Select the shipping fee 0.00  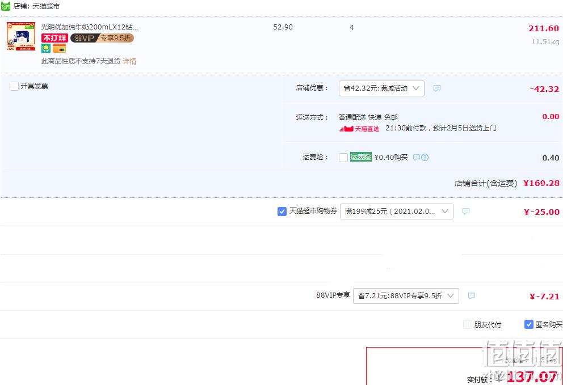(x=551, y=116)
